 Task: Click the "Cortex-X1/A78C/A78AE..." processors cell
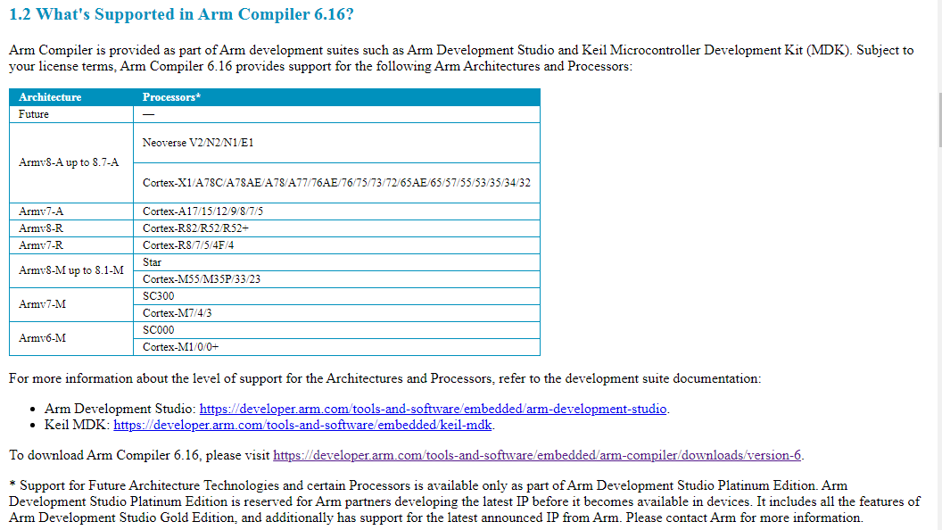click(336, 183)
